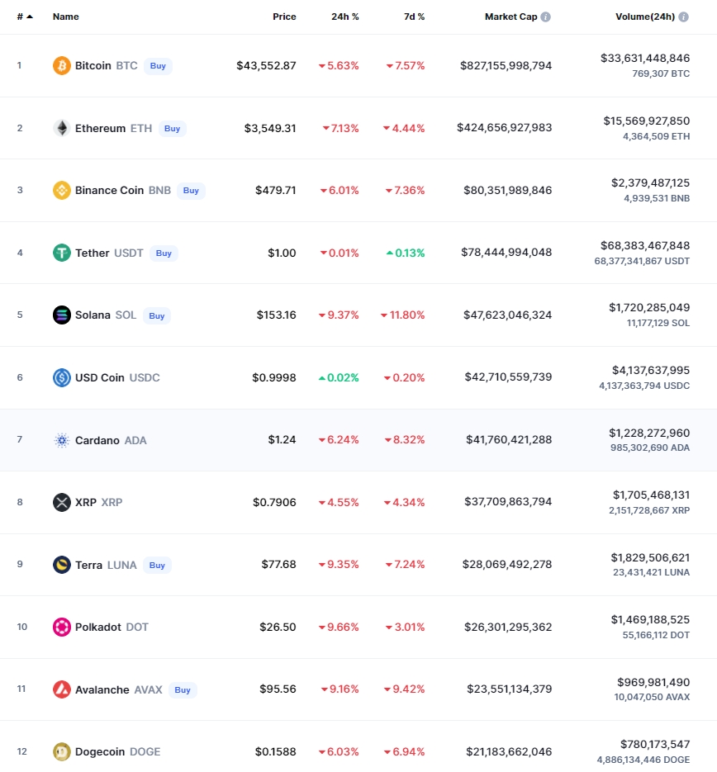Click the Cardano logo icon

point(62,440)
